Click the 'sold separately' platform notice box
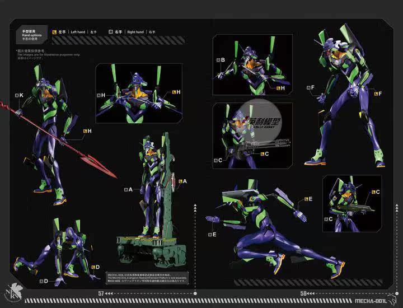 point(147,278)
